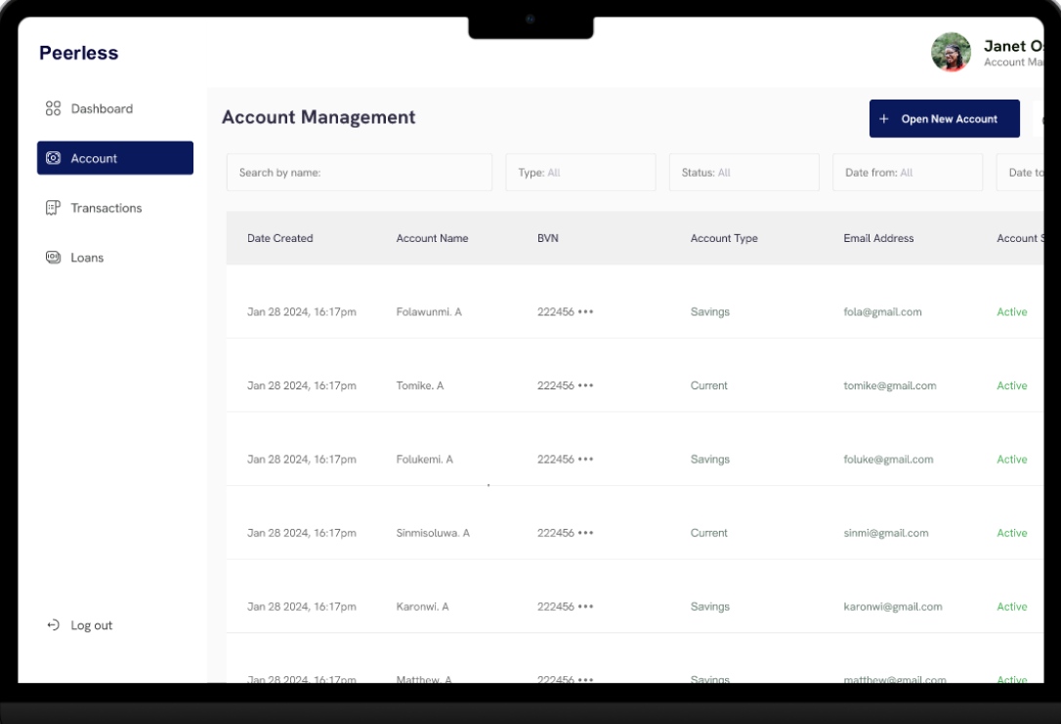Select the Folawunmi. A account row

[429, 312]
